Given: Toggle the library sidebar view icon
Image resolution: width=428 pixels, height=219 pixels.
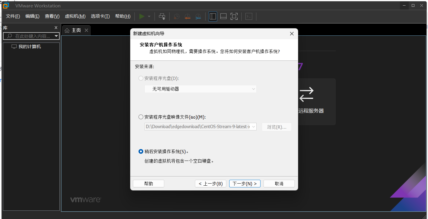Looking at the screenshot, I should (x=213, y=17).
